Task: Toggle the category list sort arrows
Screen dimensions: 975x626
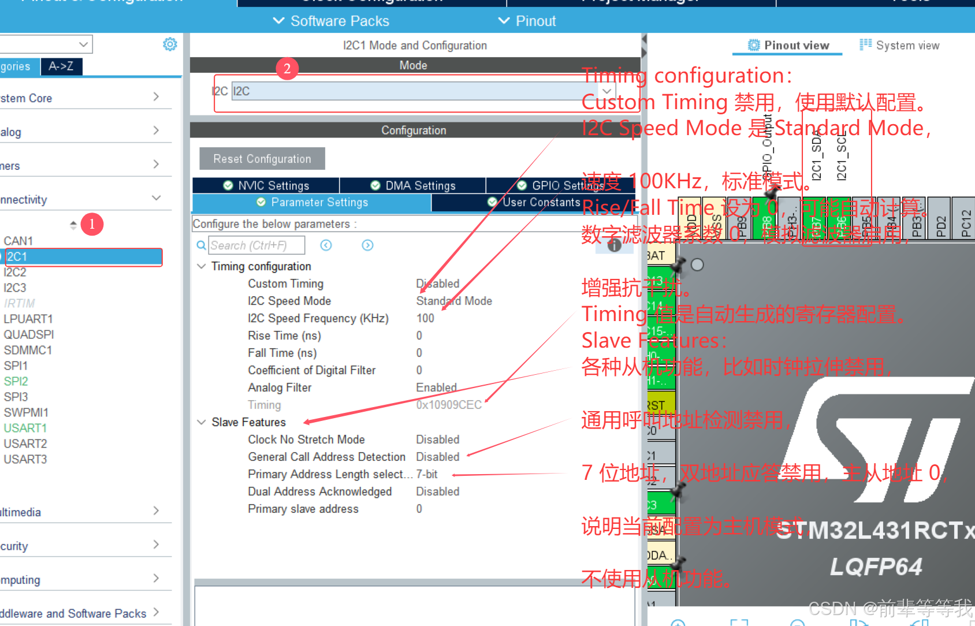Action: (x=73, y=225)
